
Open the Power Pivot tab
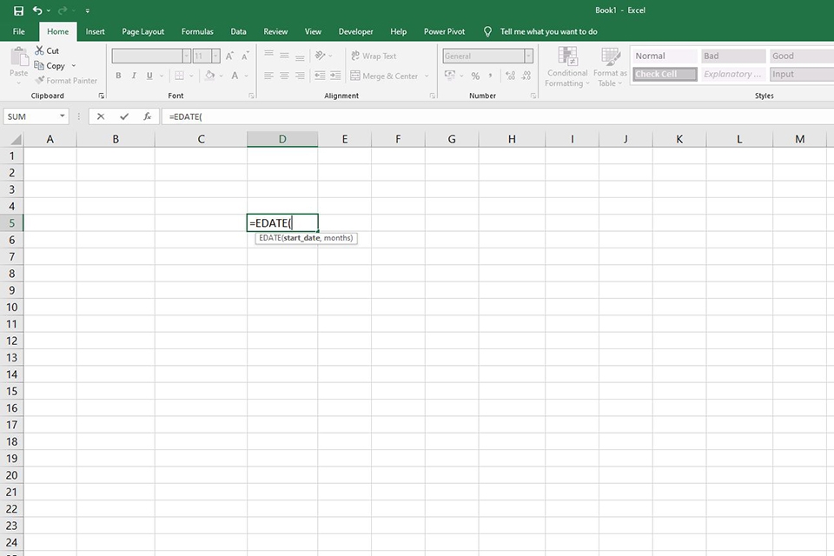coord(444,31)
